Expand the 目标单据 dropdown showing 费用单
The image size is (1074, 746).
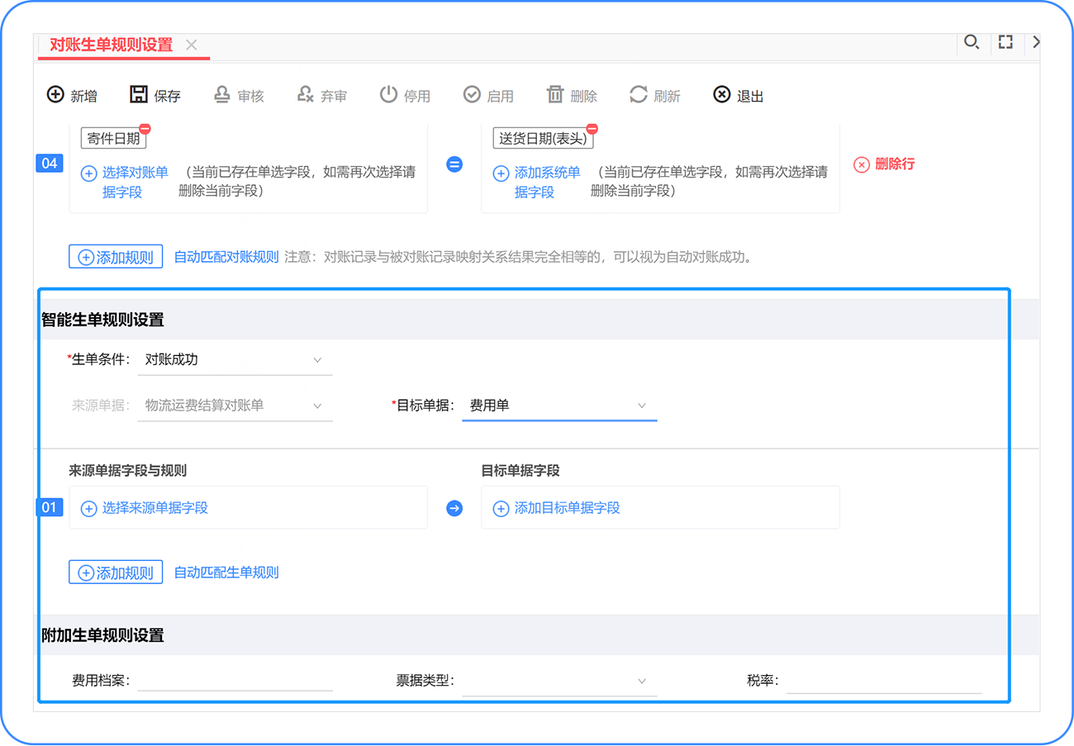558,406
